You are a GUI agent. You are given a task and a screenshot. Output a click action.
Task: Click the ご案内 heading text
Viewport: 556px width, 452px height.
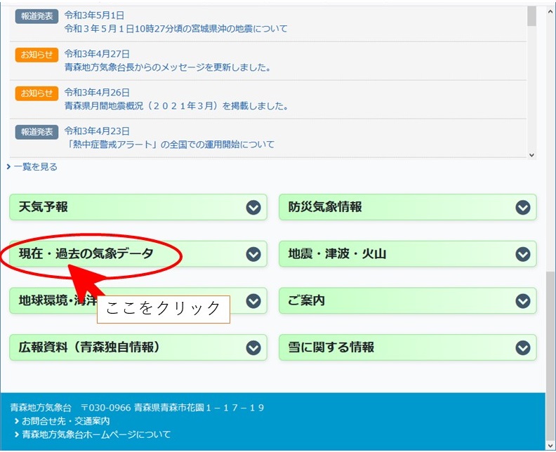click(x=306, y=300)
